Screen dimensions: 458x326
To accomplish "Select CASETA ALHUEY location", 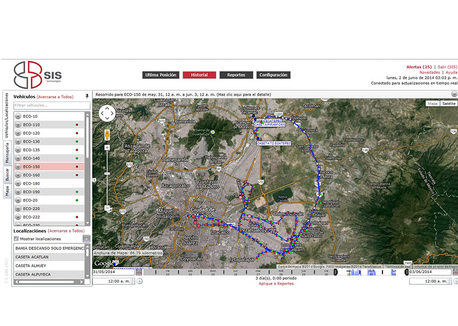I will click(49, 266).
